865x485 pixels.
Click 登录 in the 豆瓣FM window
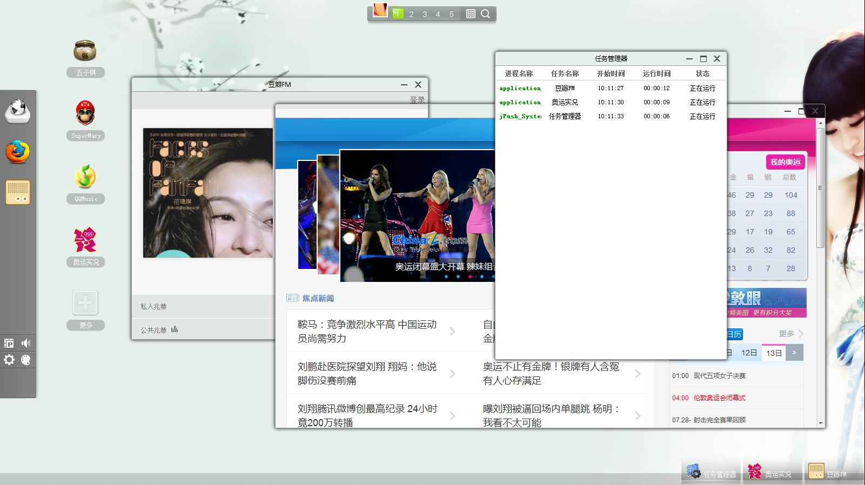tap(417, 100)
